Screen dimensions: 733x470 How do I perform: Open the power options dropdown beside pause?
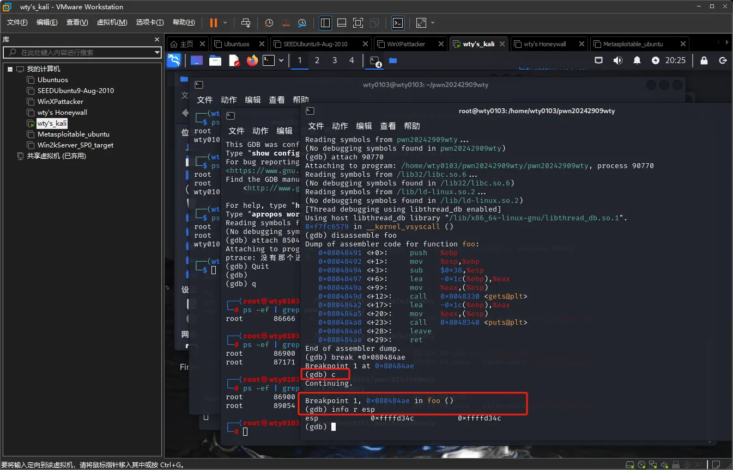225,23
